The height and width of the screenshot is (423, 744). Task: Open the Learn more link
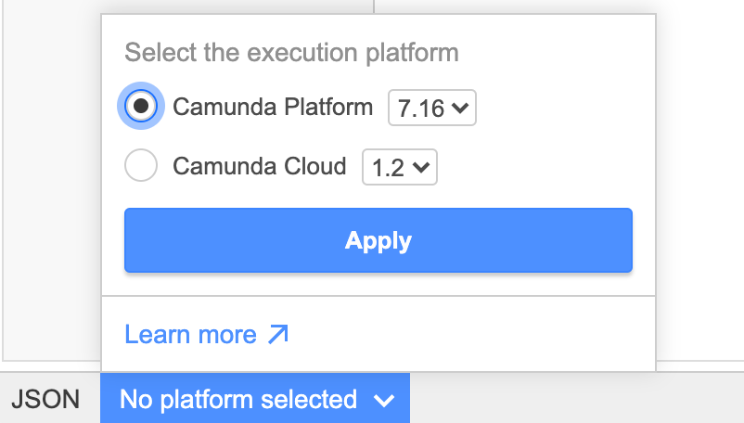coord(190,334)
